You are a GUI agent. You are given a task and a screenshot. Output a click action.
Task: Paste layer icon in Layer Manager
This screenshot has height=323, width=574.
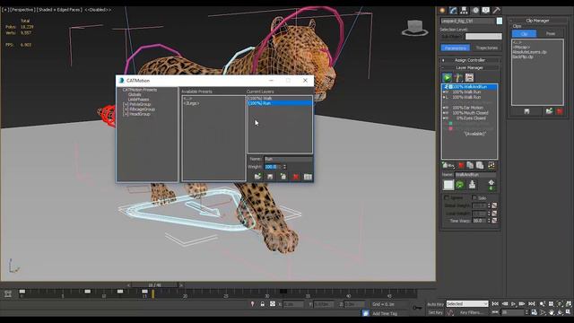click(480, 165)
